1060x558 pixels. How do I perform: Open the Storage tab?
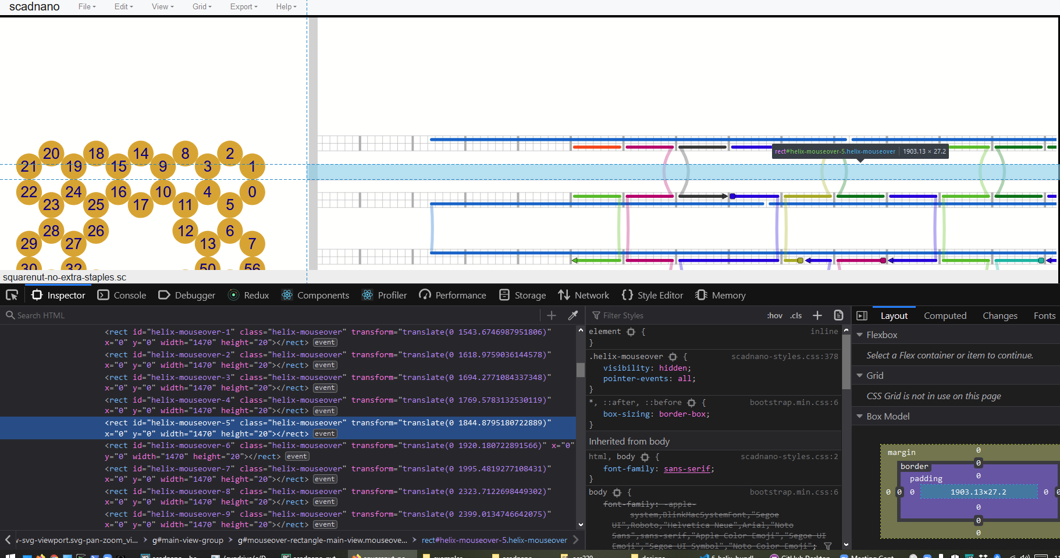pyautogui.click(x=522, y=295)
